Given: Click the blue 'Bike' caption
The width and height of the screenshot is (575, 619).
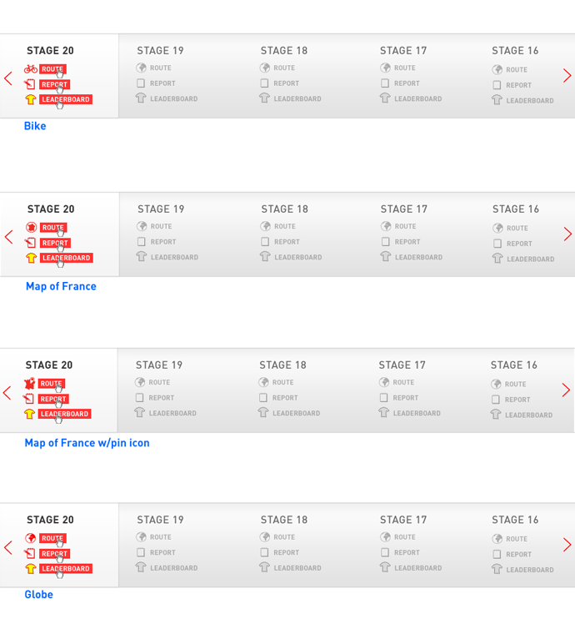Looking at the screenshot, I should (x=35, y=126).
